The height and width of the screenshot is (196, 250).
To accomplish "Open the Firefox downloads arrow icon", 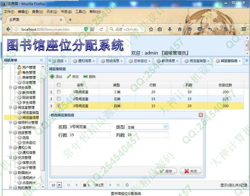I will (170, 29).
